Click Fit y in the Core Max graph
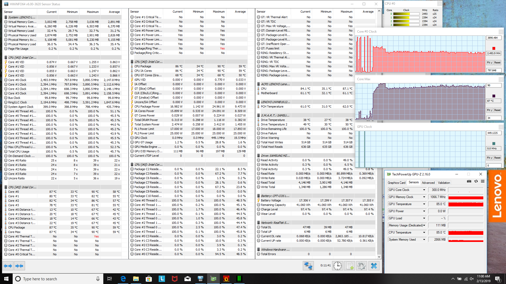Screen dimensions: 506x284 (x=489, y=110)
